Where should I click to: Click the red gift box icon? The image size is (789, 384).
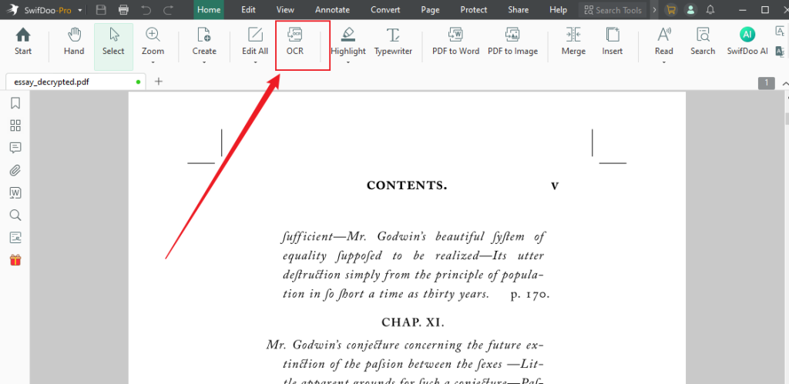tap(15, 260)
